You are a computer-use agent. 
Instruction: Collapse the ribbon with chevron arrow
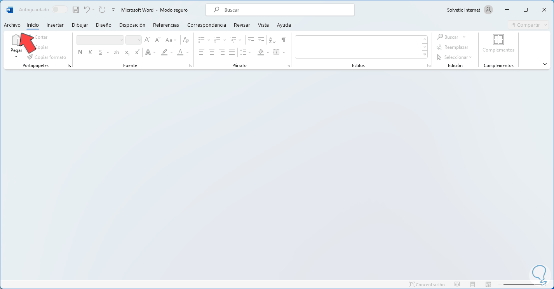click(x=545, y=64)
